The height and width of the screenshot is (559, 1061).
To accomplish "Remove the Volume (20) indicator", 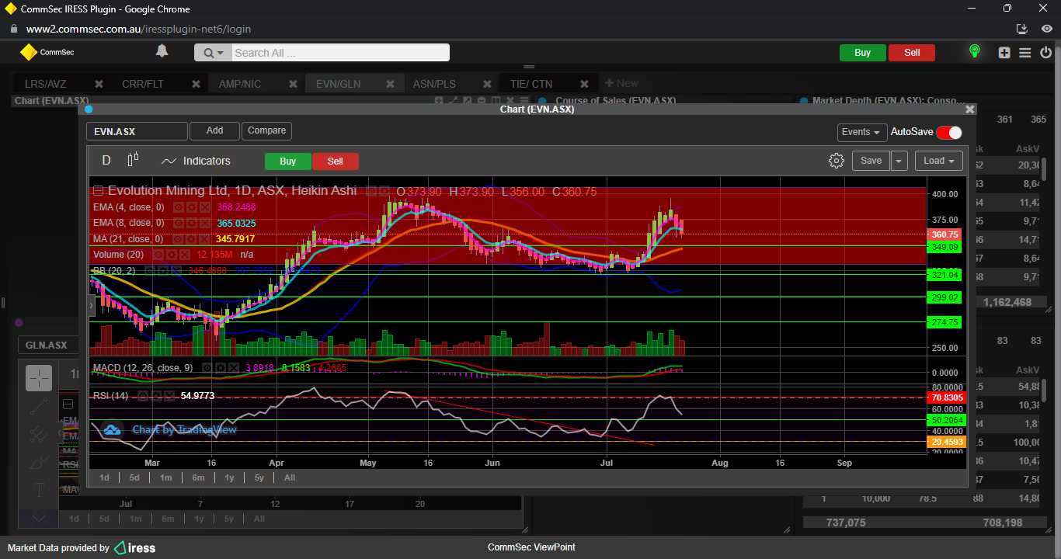I will click(x=183, y=255).
